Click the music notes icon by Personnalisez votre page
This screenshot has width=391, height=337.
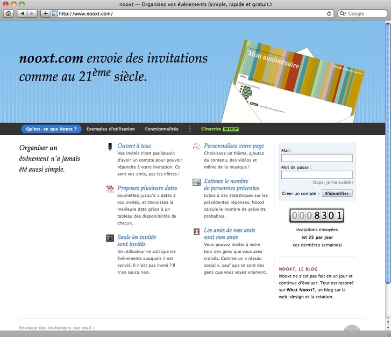point(196,146)
